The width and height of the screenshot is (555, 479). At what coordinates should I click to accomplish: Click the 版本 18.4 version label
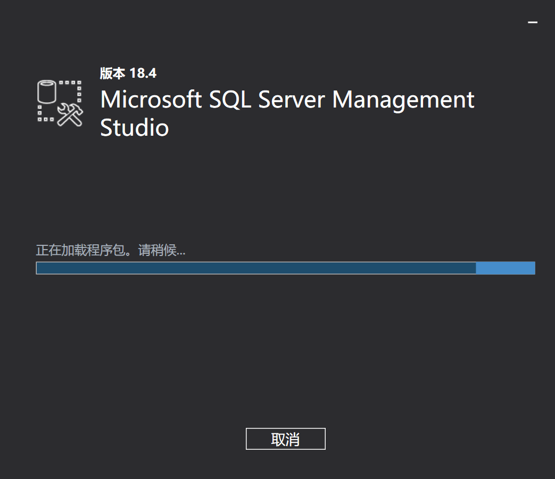coord(128,73)
